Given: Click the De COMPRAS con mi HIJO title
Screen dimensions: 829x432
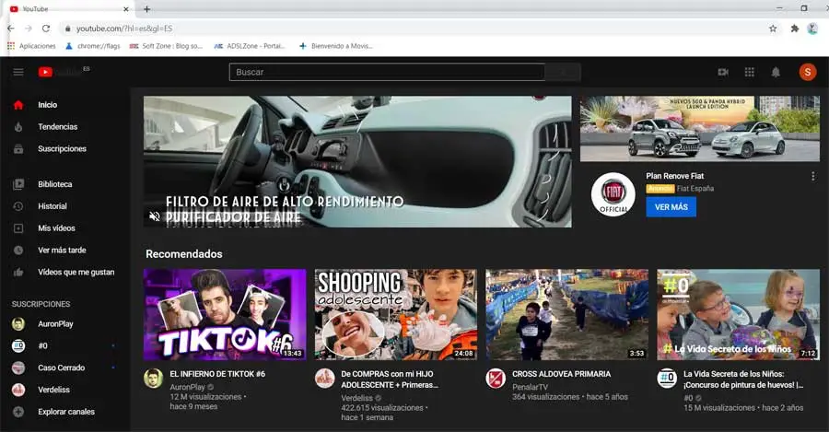Looking at the screenshot, I should tap(390, 379).
